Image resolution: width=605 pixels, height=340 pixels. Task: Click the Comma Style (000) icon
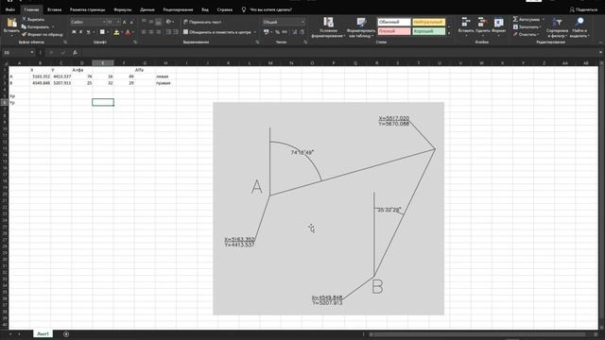[285, 32]
